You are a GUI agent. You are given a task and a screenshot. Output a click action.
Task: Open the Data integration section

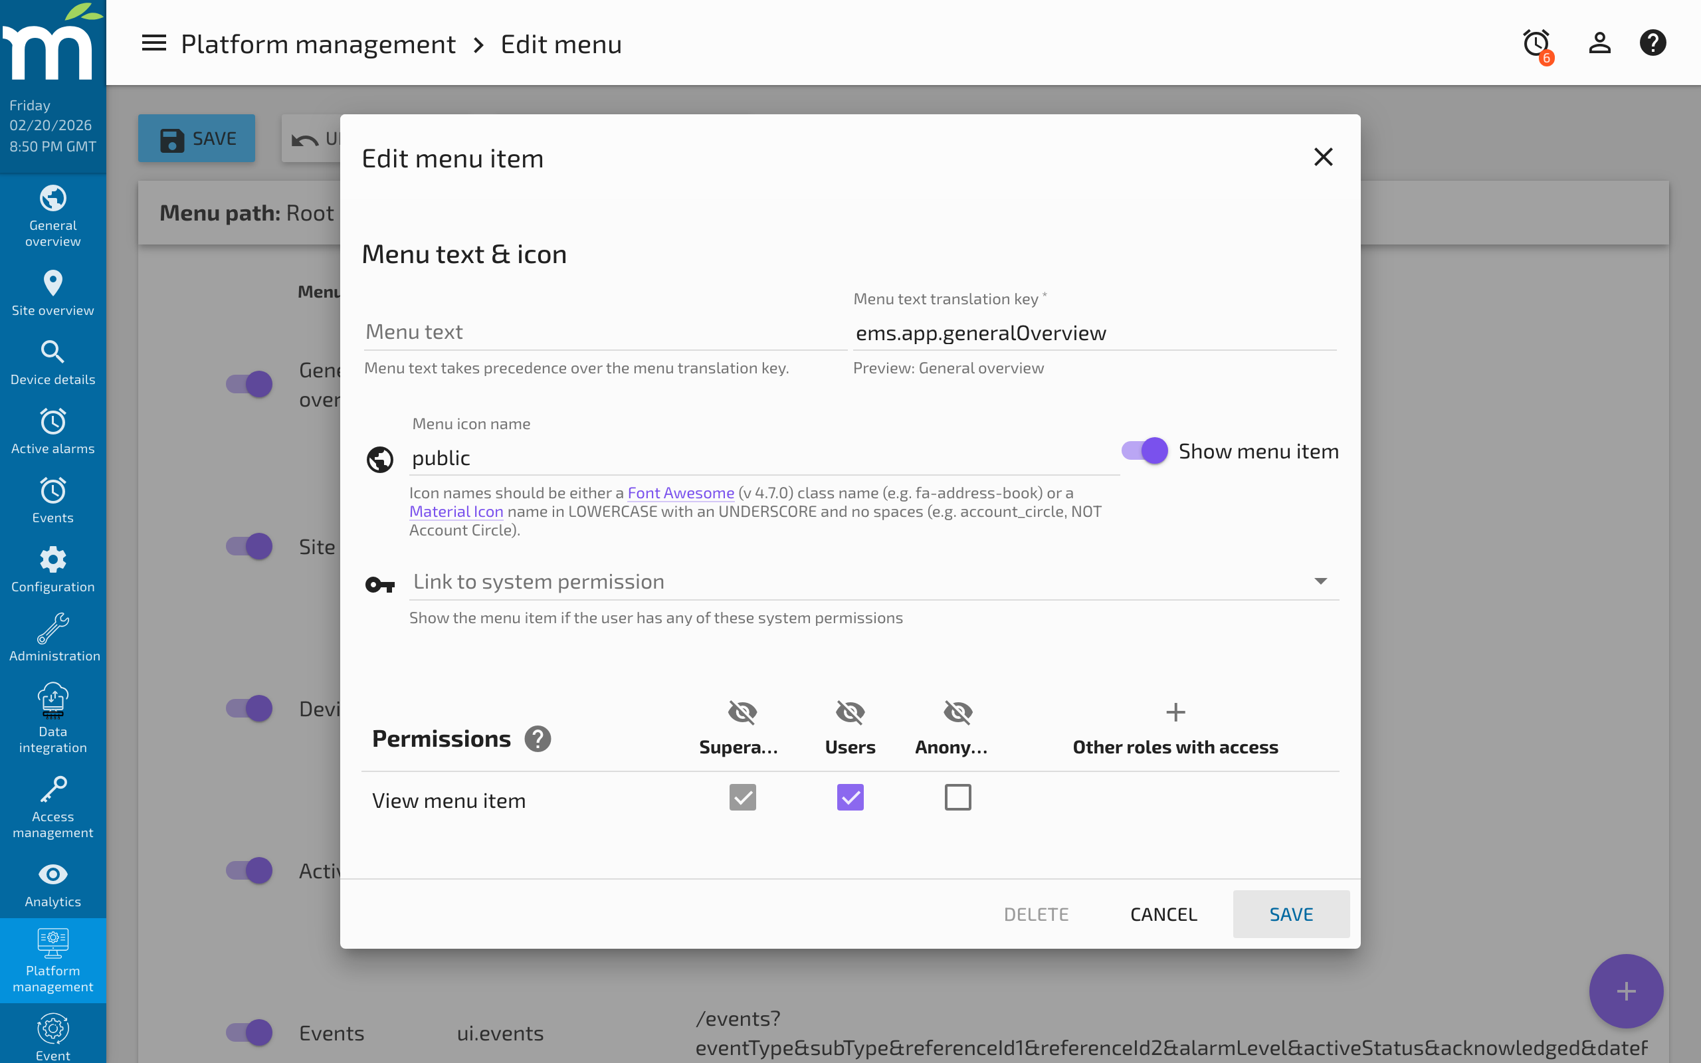(x=52, y=718)
